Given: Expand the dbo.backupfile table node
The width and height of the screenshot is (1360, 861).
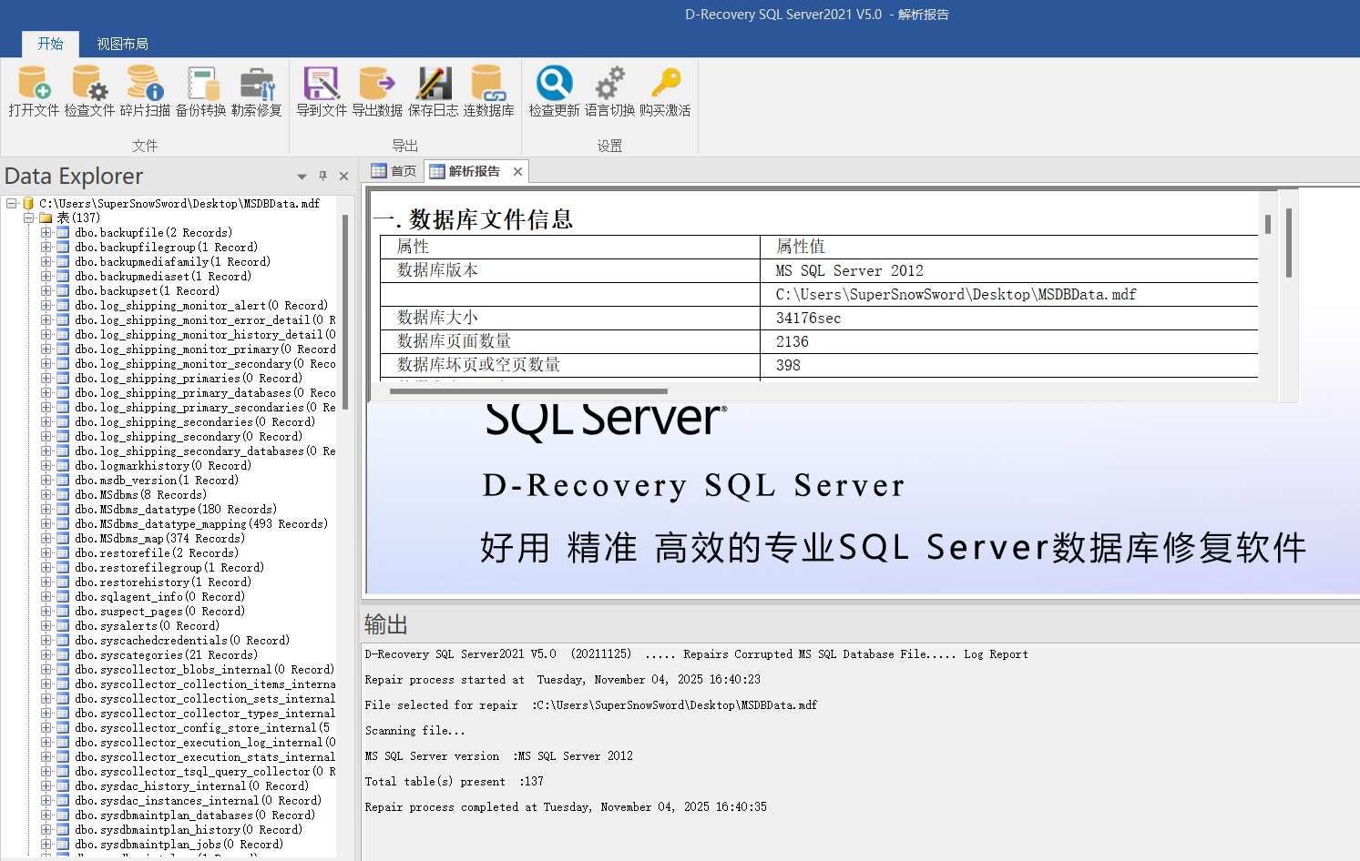Looking at the screenshot, I should point(46,233).
